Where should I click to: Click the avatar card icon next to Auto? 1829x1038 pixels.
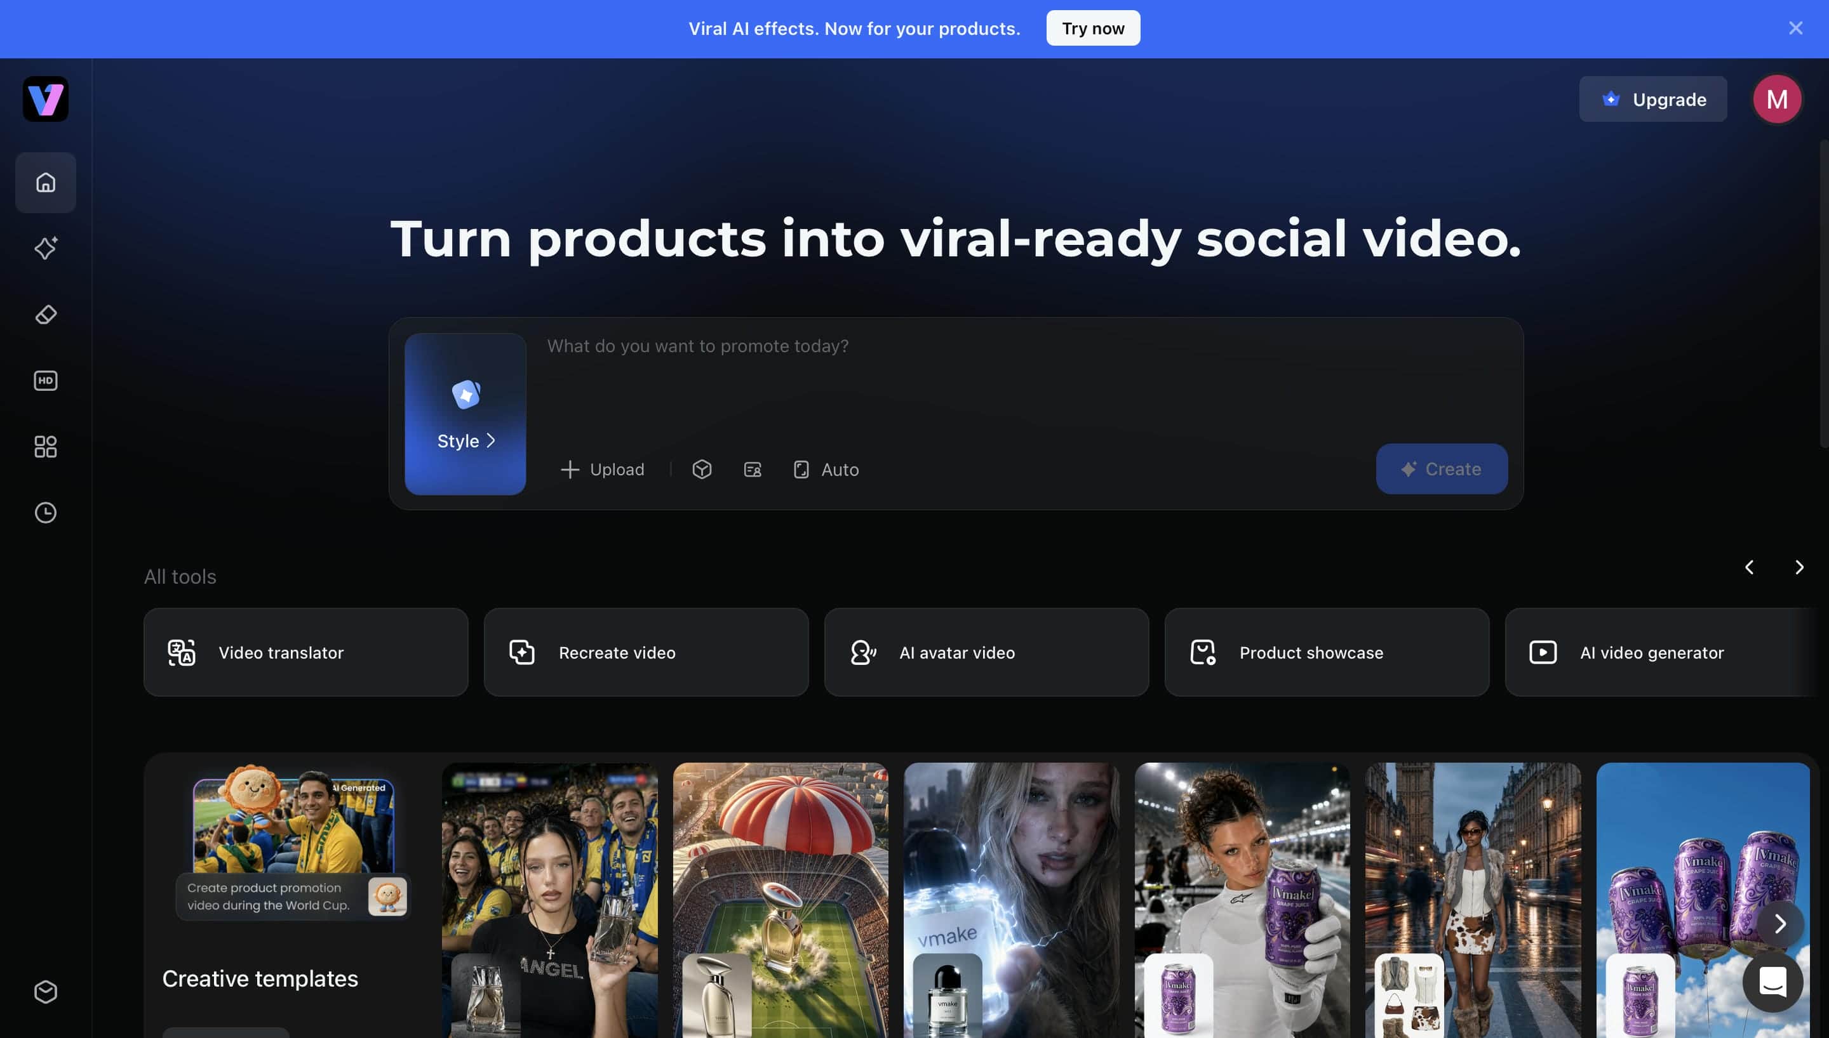tap(753, 469)
